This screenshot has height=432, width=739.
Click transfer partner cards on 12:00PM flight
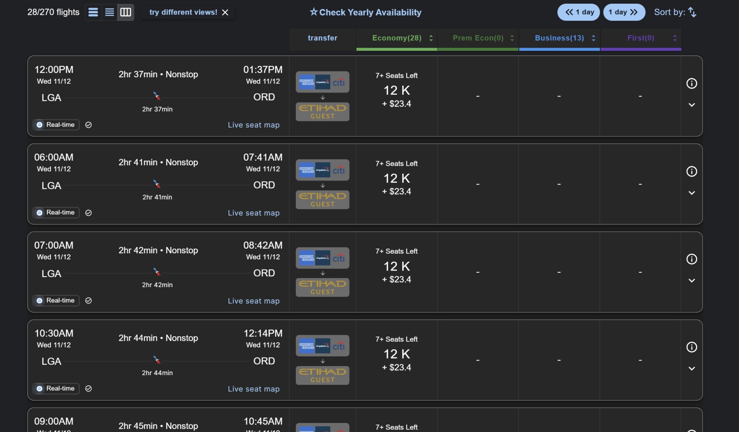click(323, 82)
